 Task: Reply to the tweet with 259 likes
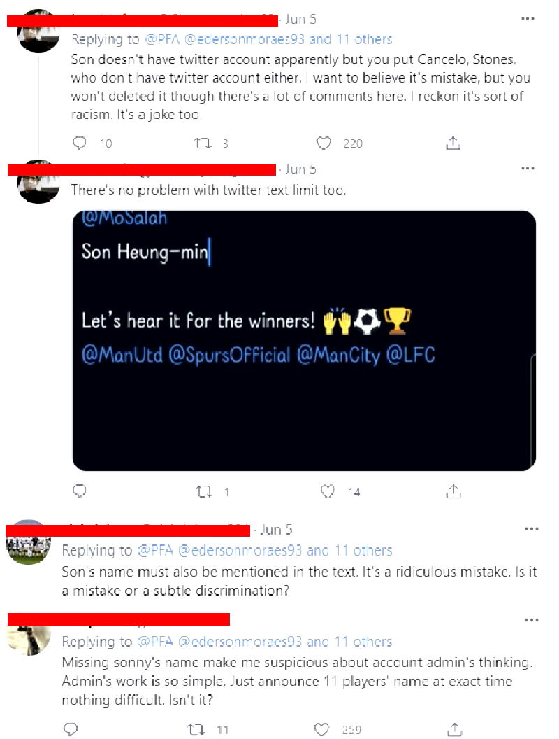(70, 729)
